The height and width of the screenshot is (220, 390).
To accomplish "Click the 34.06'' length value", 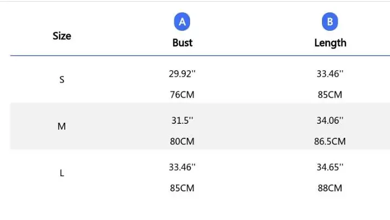I will point(330,121).
